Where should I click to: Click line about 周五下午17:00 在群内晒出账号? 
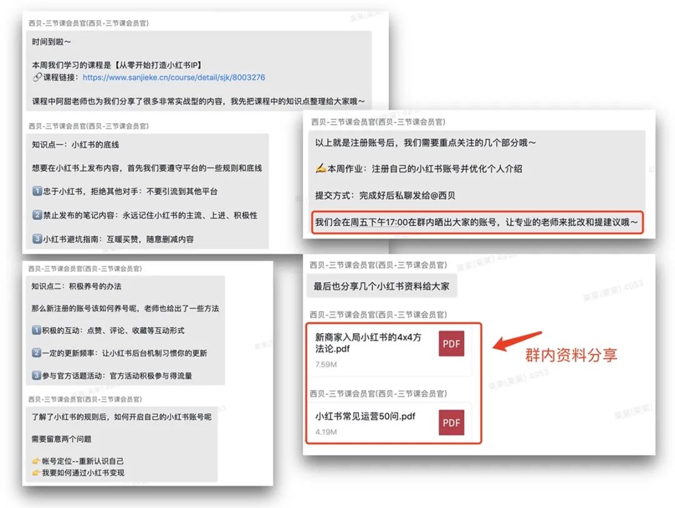point(476,222)
